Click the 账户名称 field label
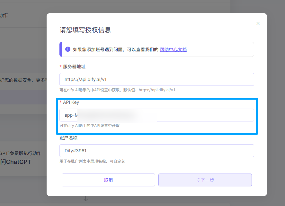 (68, 138)
